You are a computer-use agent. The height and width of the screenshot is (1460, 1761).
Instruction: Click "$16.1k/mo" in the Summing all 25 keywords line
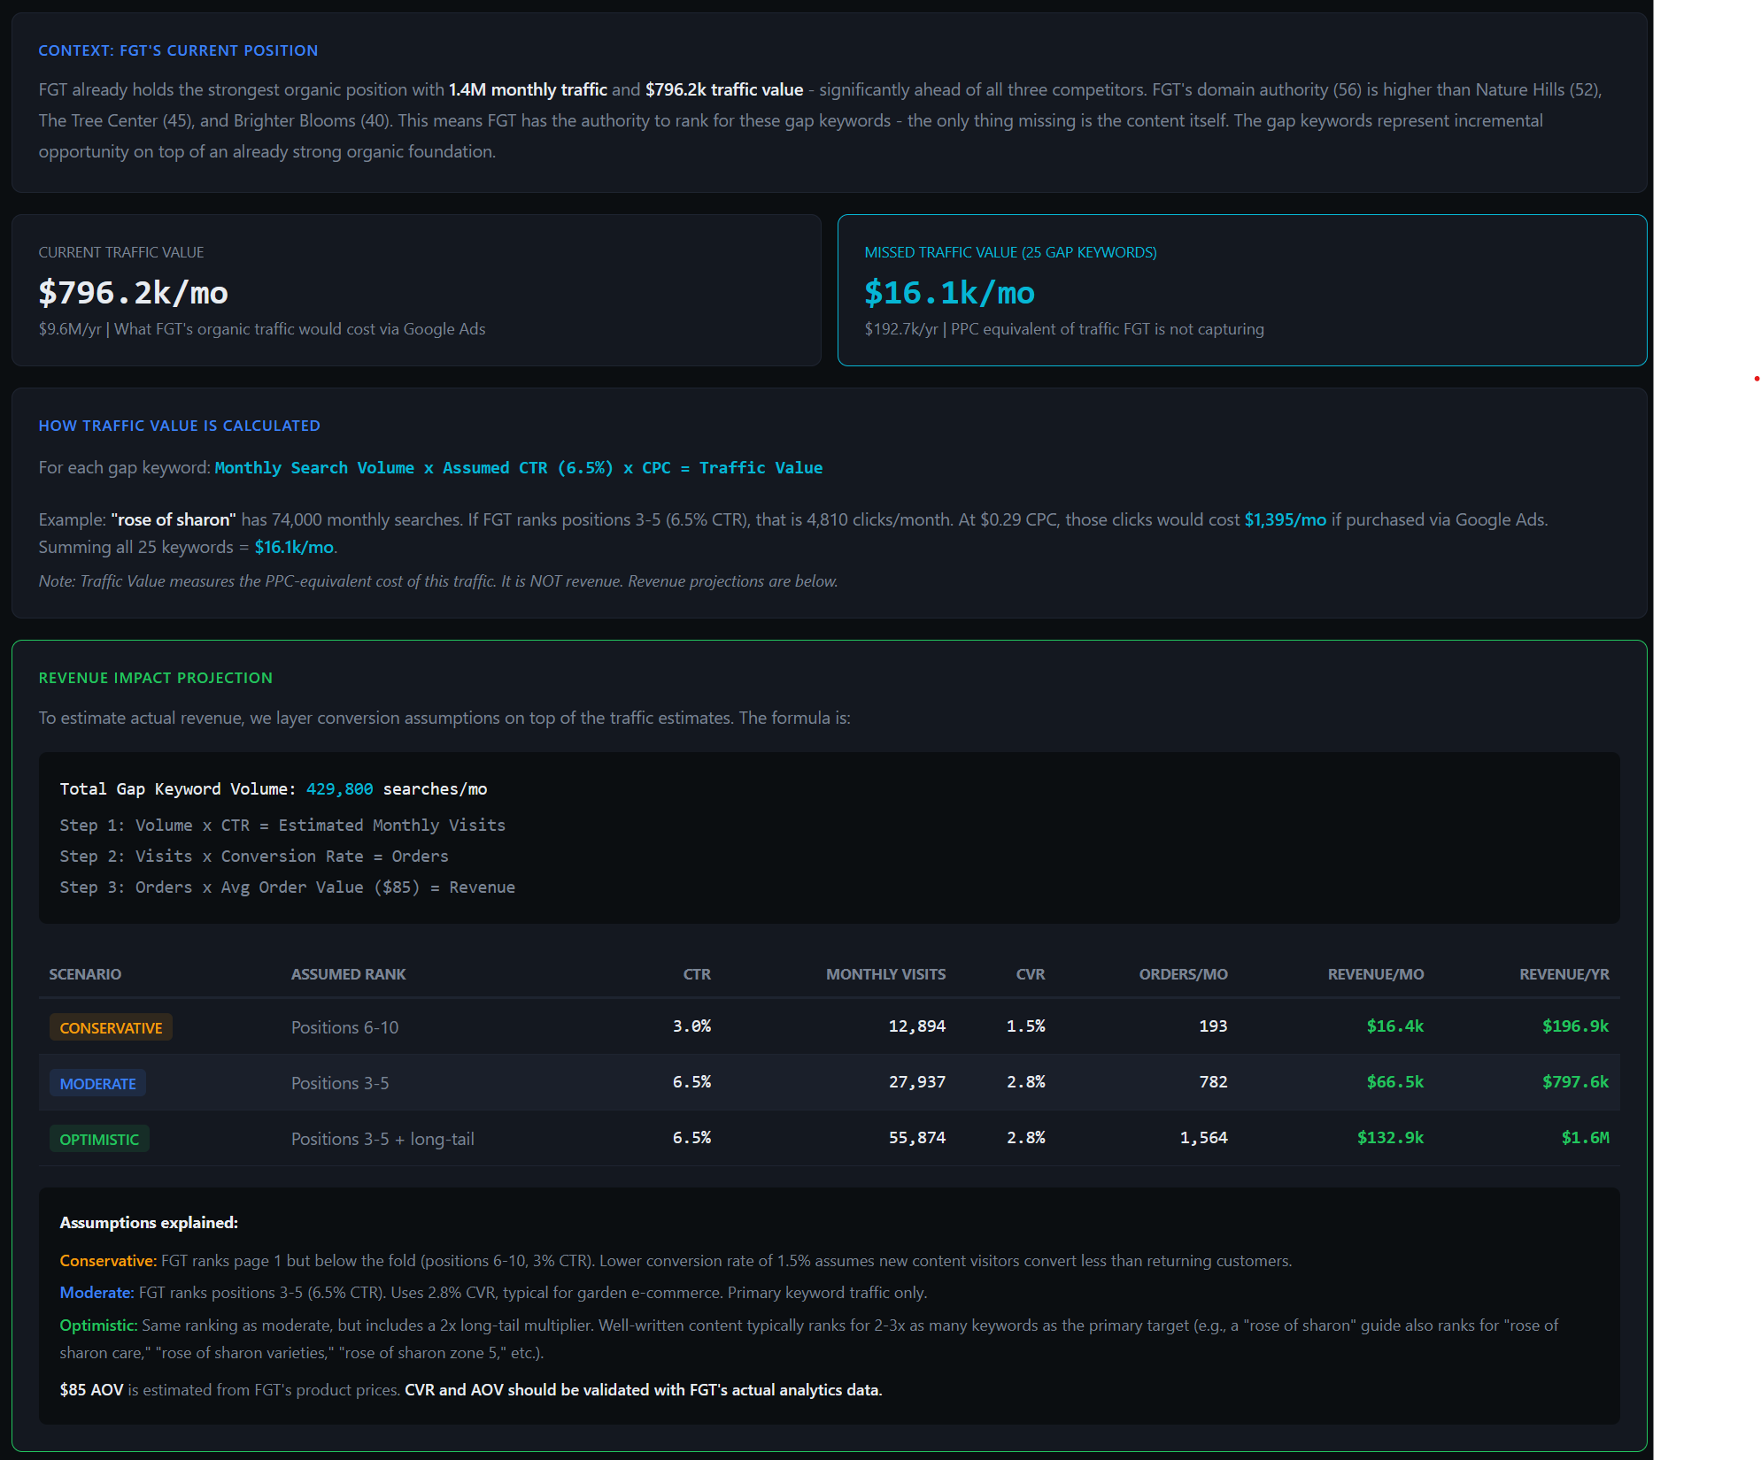(294, 547)
